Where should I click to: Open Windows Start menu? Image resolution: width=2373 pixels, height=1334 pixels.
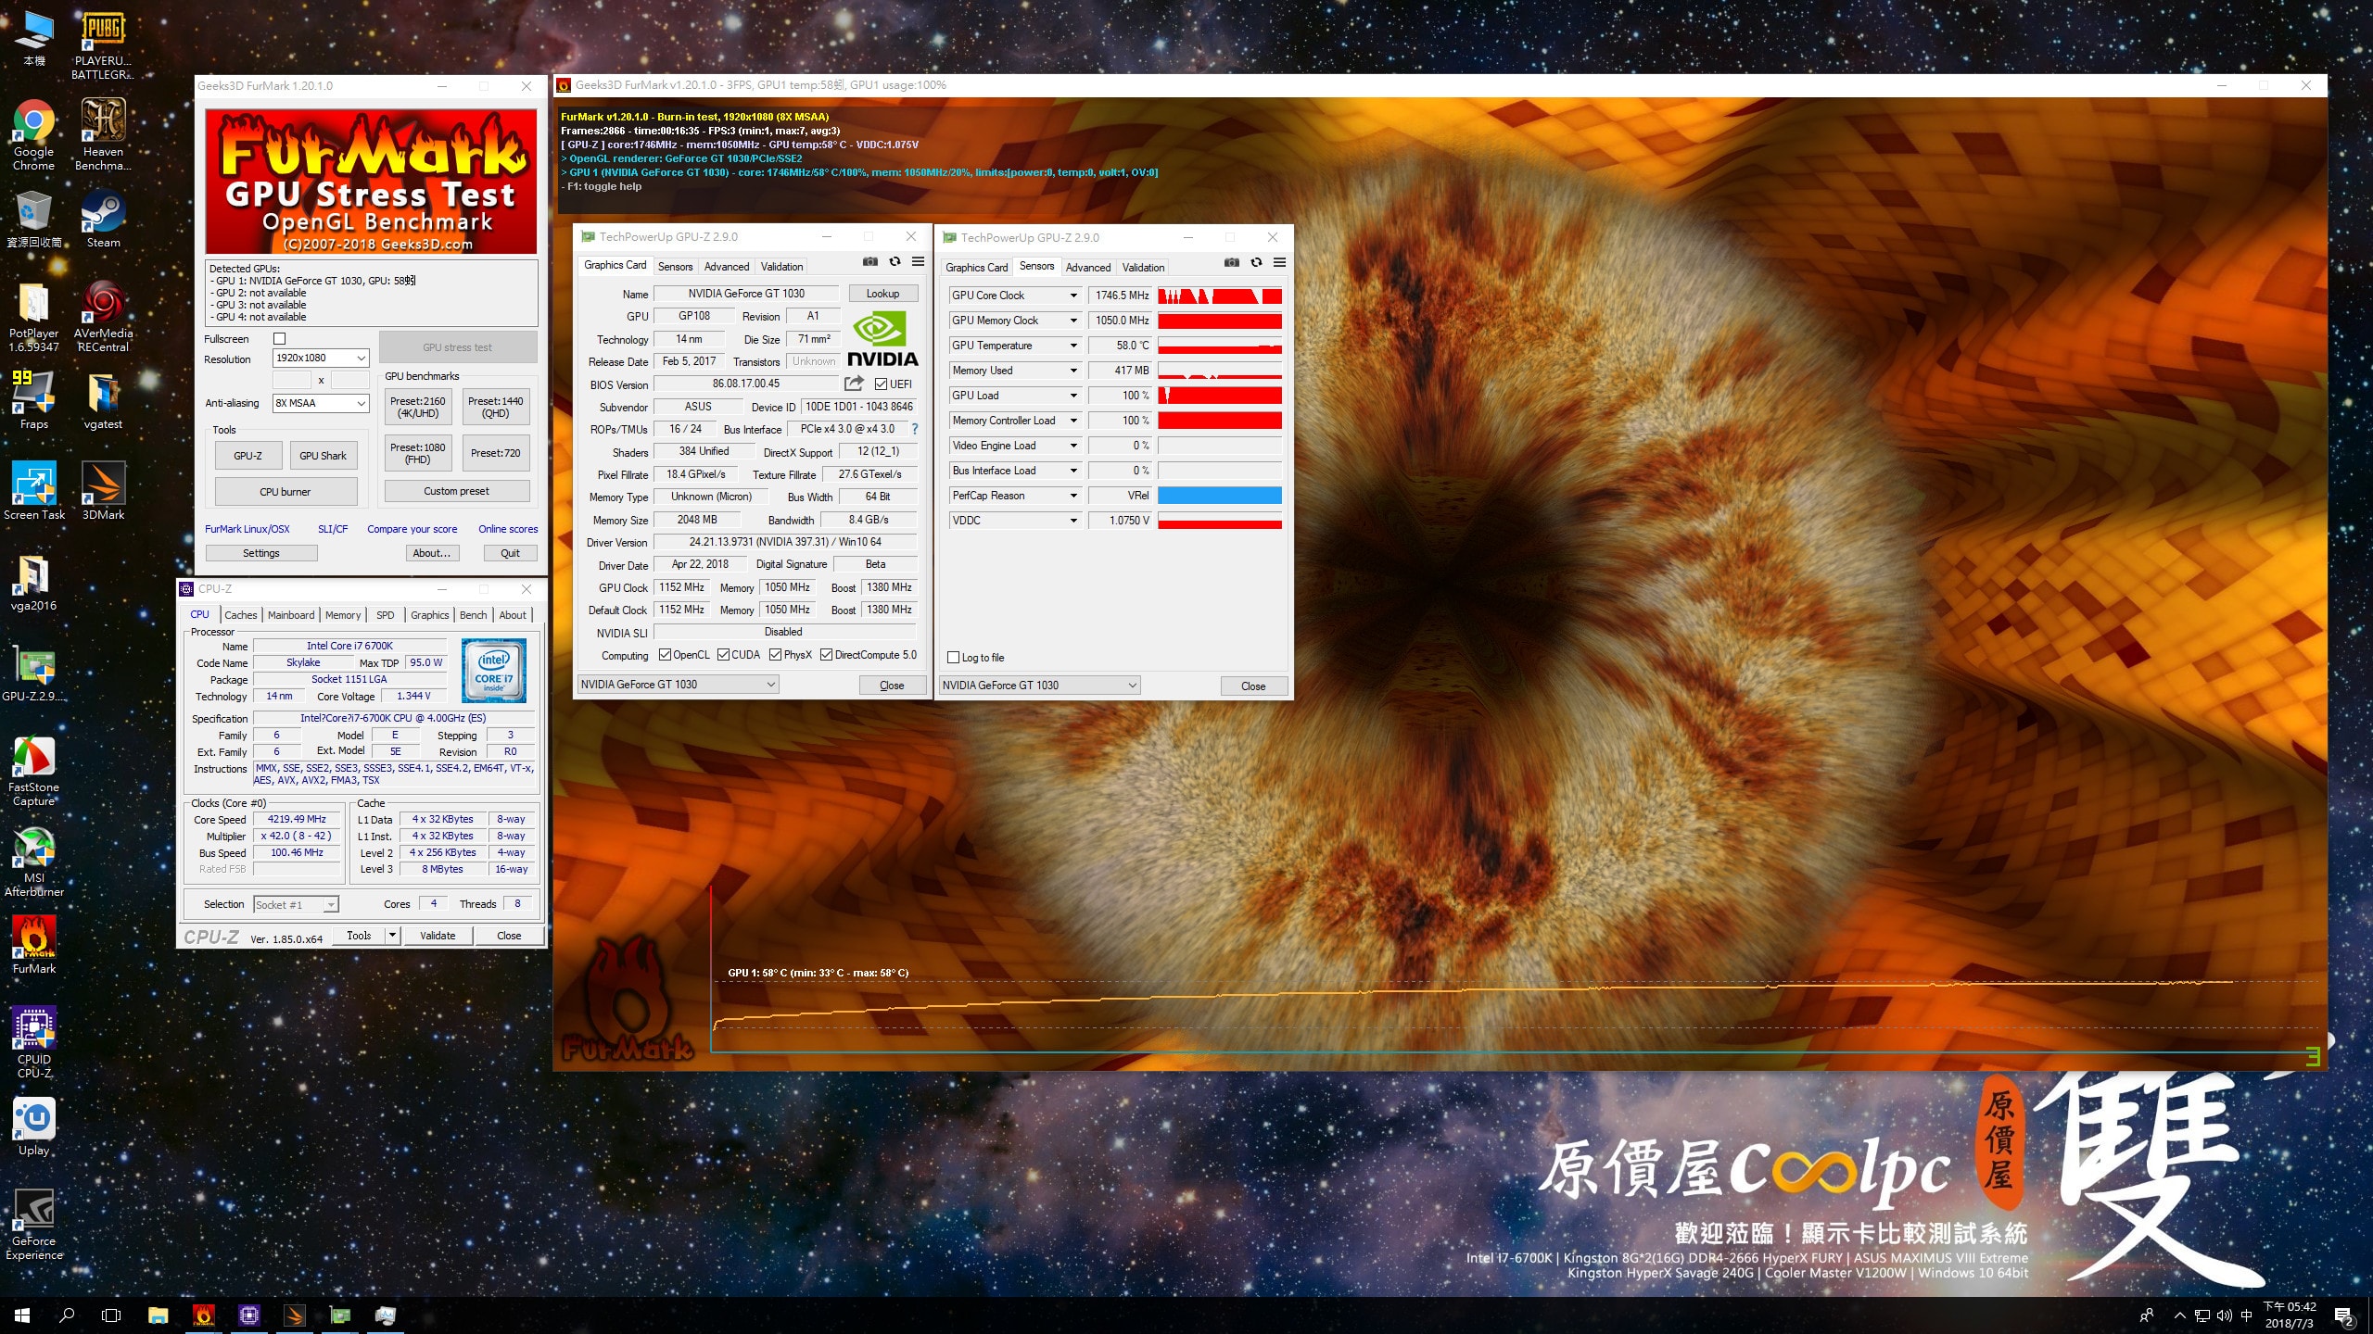[x=22, y=1315]
